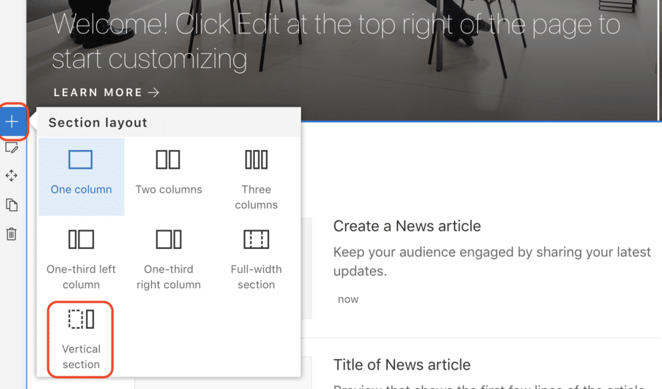The width and height of the screenshot is (662, 389).
Task: Pick the Full-width section layout
Action: 256,257
